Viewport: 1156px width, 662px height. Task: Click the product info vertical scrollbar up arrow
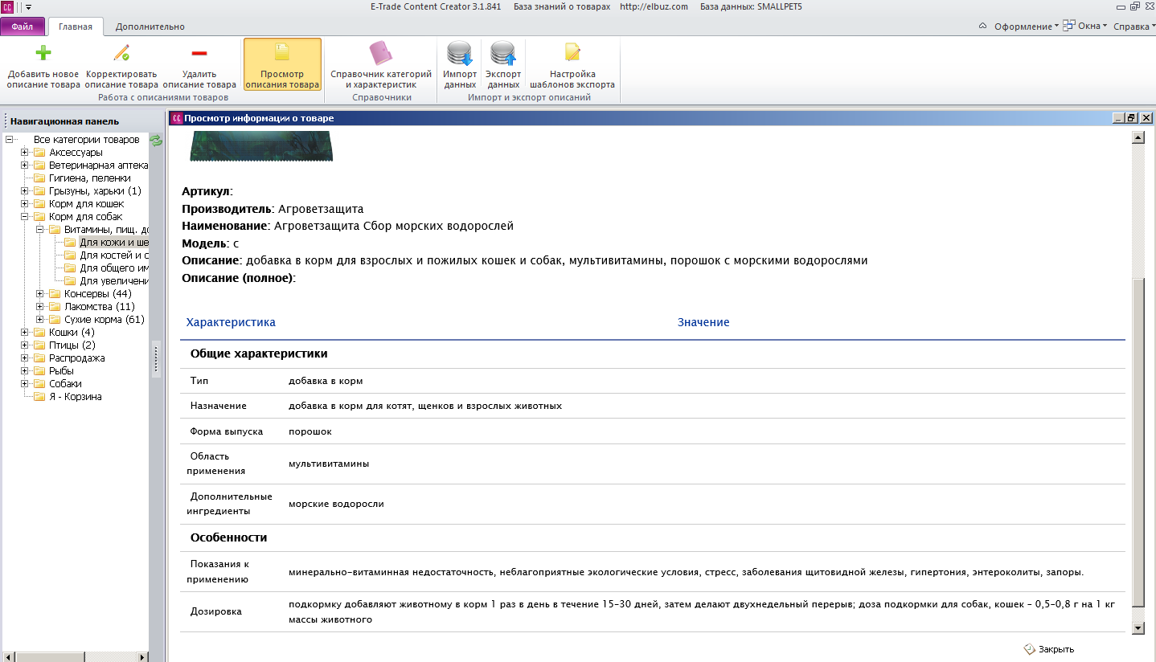tap(1138, 138)
